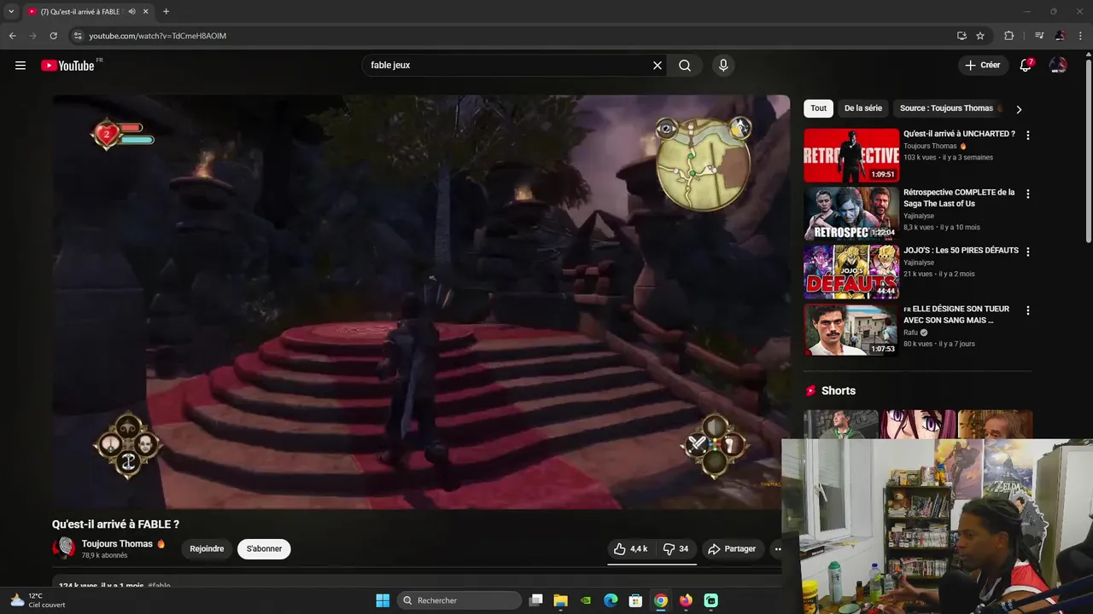Switch to the Qu'est-il arrivé à FABLE tab

(x=79, y=12)
